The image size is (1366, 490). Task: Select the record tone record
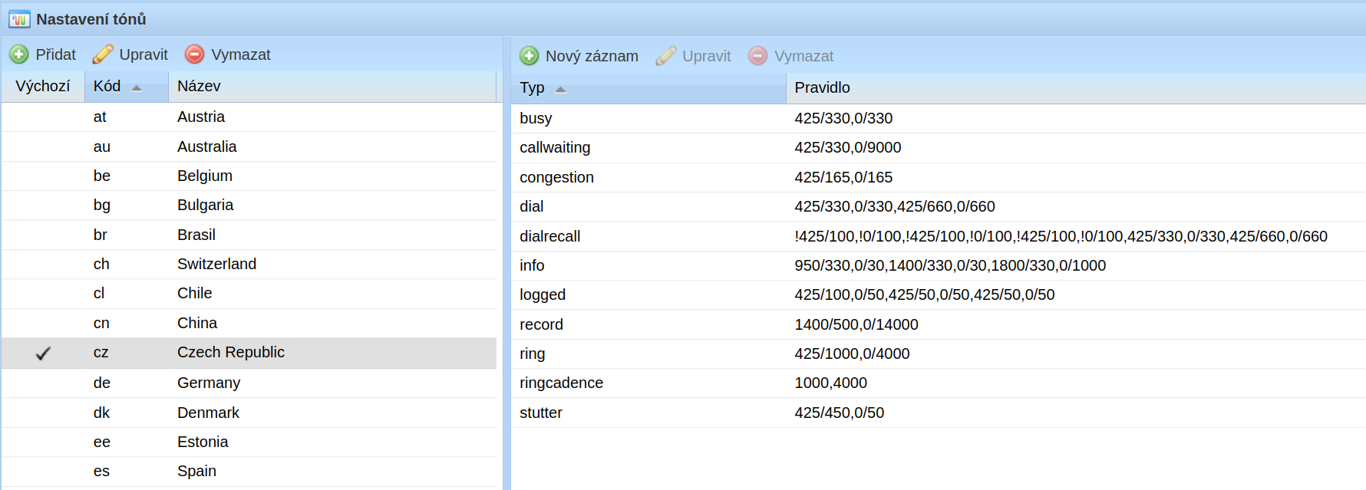939,324
